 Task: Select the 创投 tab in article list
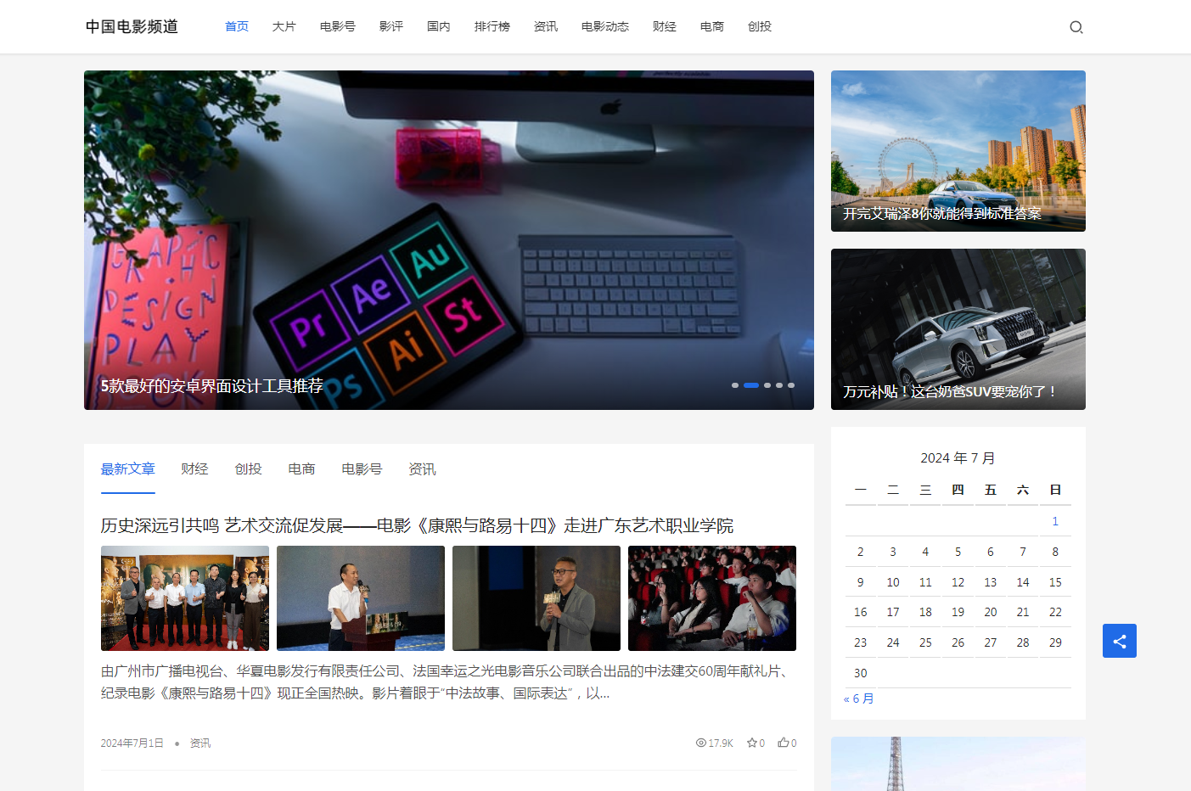point(248,469)
